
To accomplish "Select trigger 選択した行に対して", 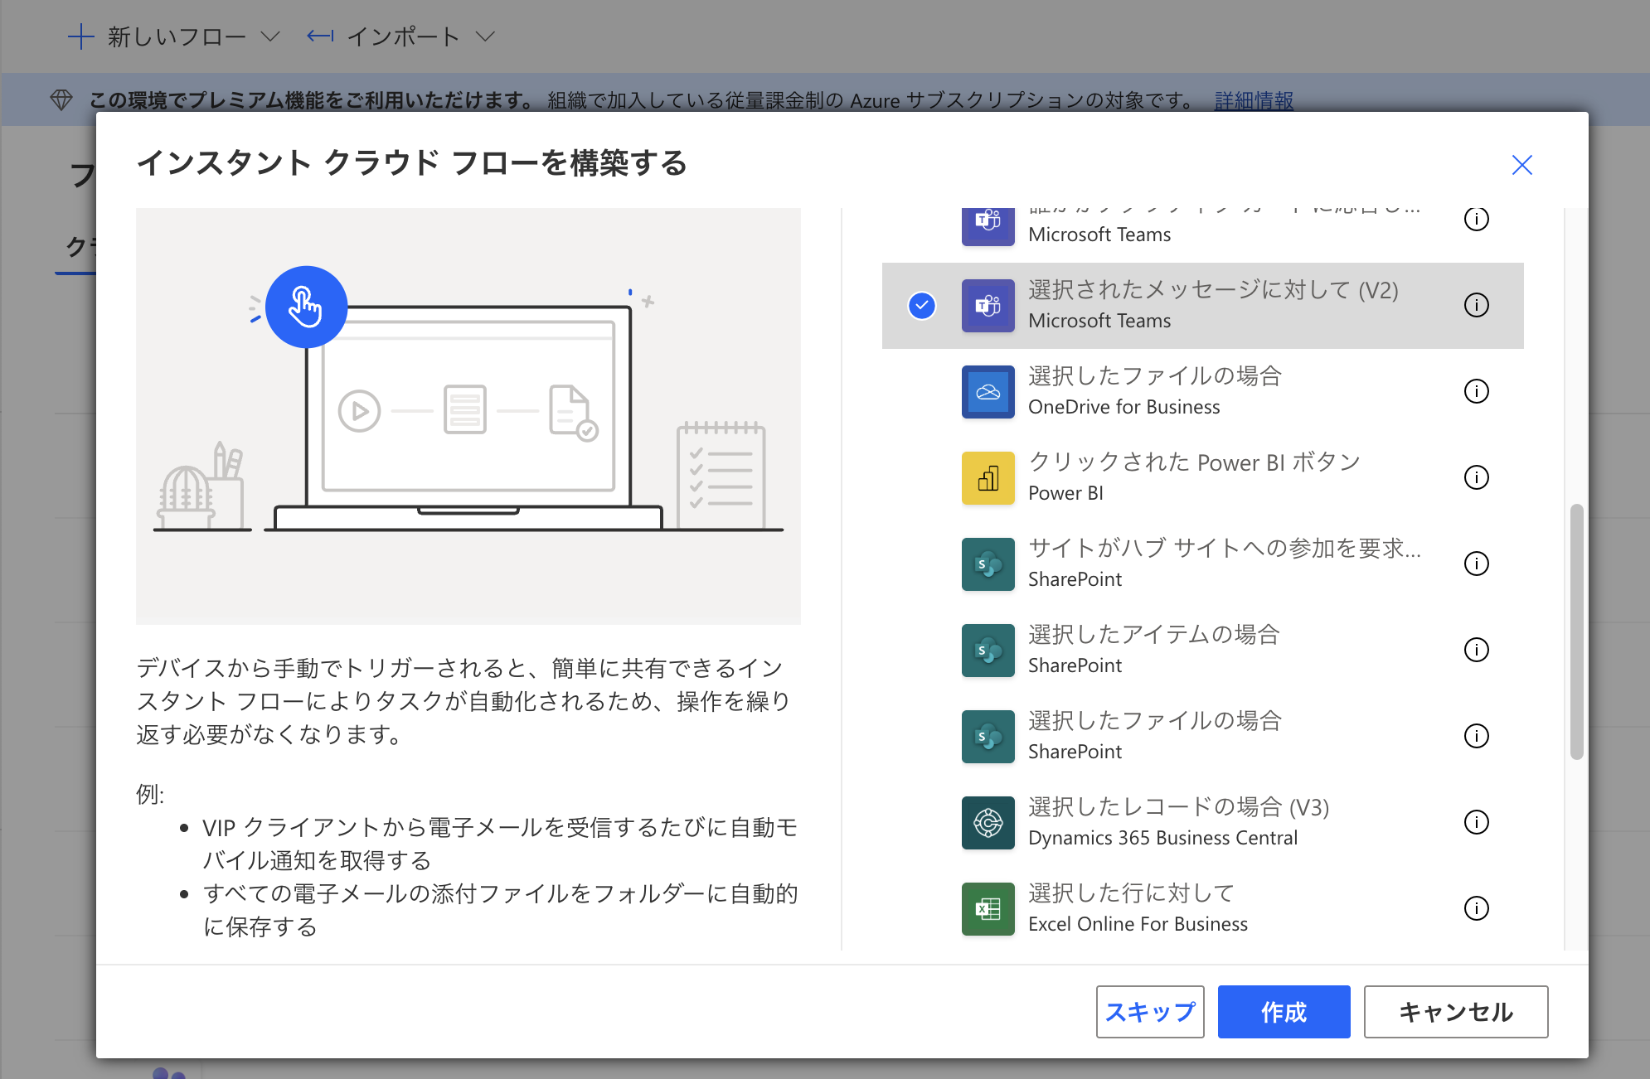I will point(1202,909).
